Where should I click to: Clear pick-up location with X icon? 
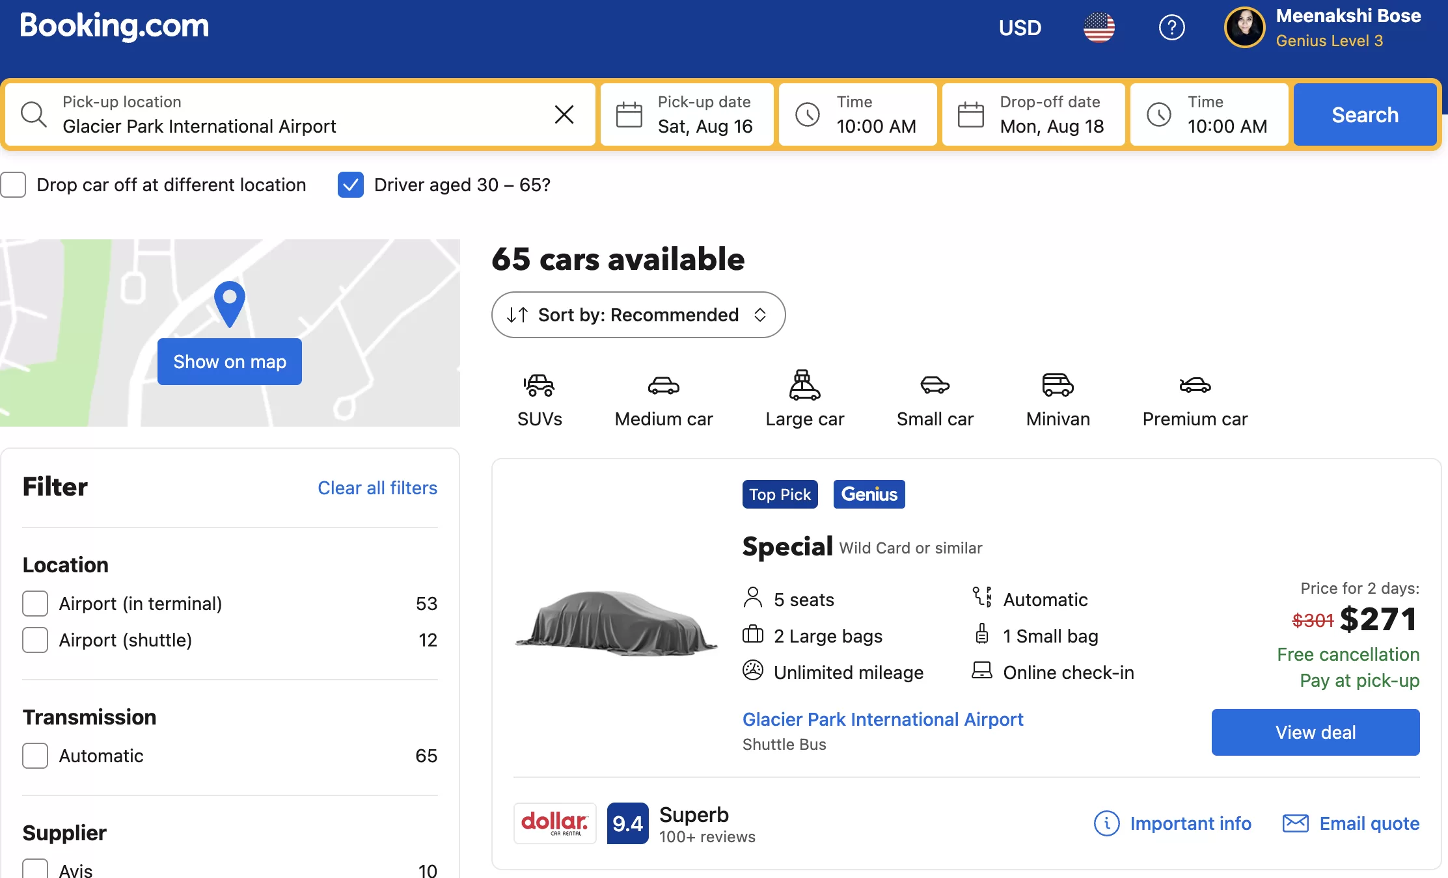click(564, 114)
